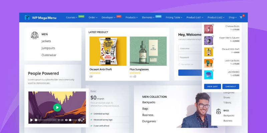267x133 pixels.
Task: Click the View Cart button
Action: [x=212, y=86]
